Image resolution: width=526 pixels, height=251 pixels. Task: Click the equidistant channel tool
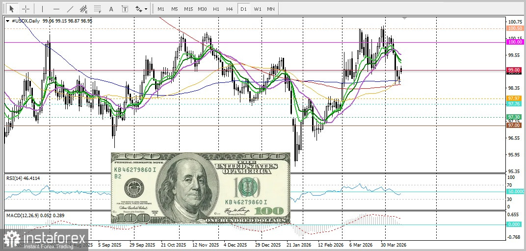83,9
